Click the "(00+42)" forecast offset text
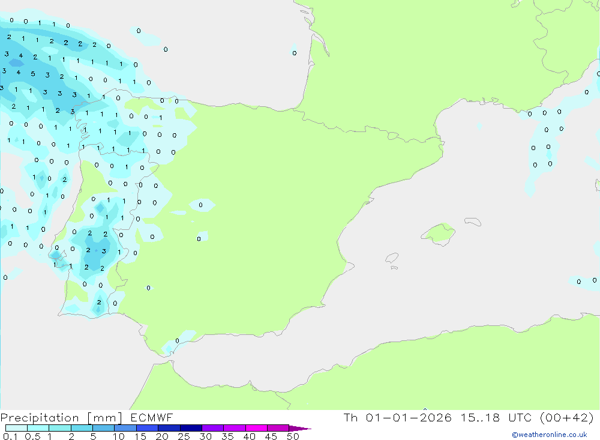 click(567, 417)
